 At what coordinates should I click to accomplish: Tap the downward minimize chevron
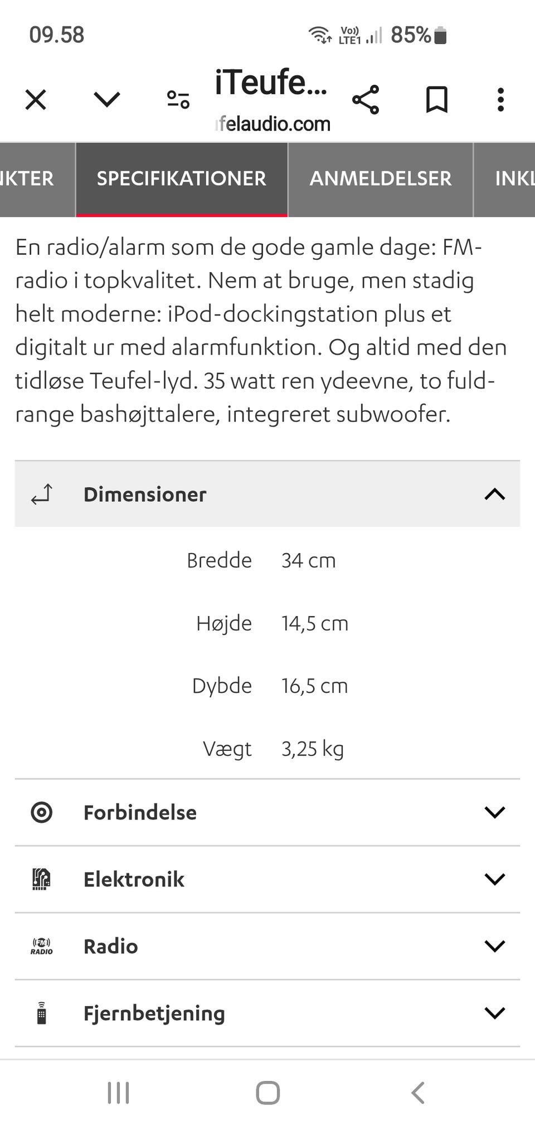click(x=107, y=100)
